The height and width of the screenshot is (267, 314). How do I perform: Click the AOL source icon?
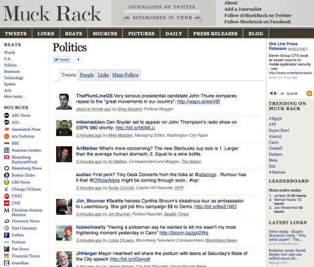tap(7, 122)
